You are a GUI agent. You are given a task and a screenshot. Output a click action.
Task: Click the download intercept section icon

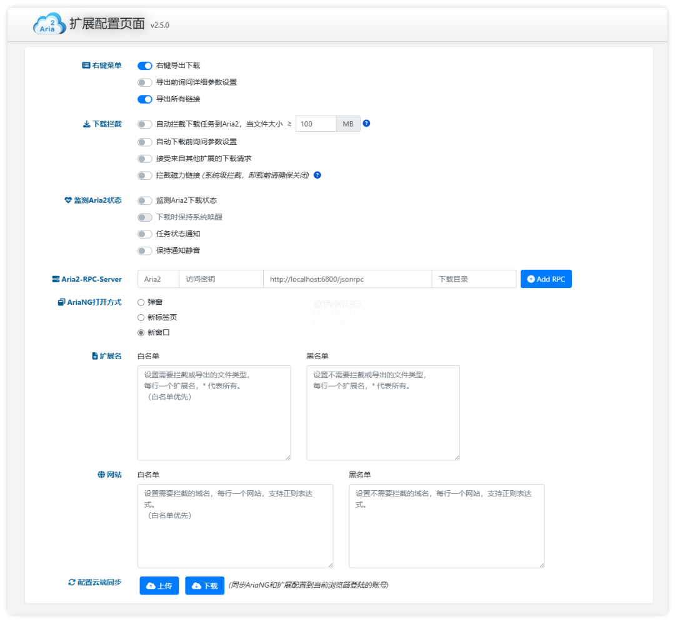tap(86, 124)
